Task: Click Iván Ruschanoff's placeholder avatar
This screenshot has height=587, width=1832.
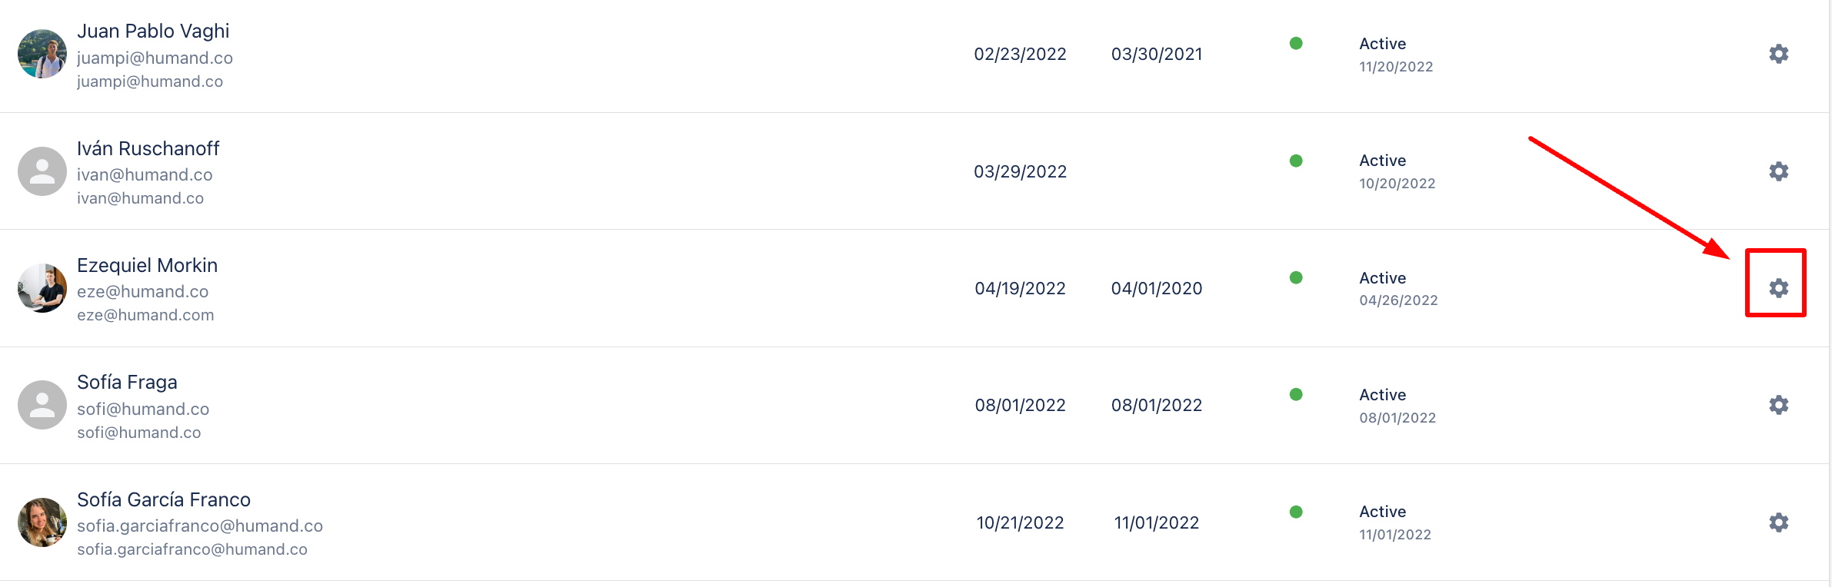Action: [x=42, y=171]
